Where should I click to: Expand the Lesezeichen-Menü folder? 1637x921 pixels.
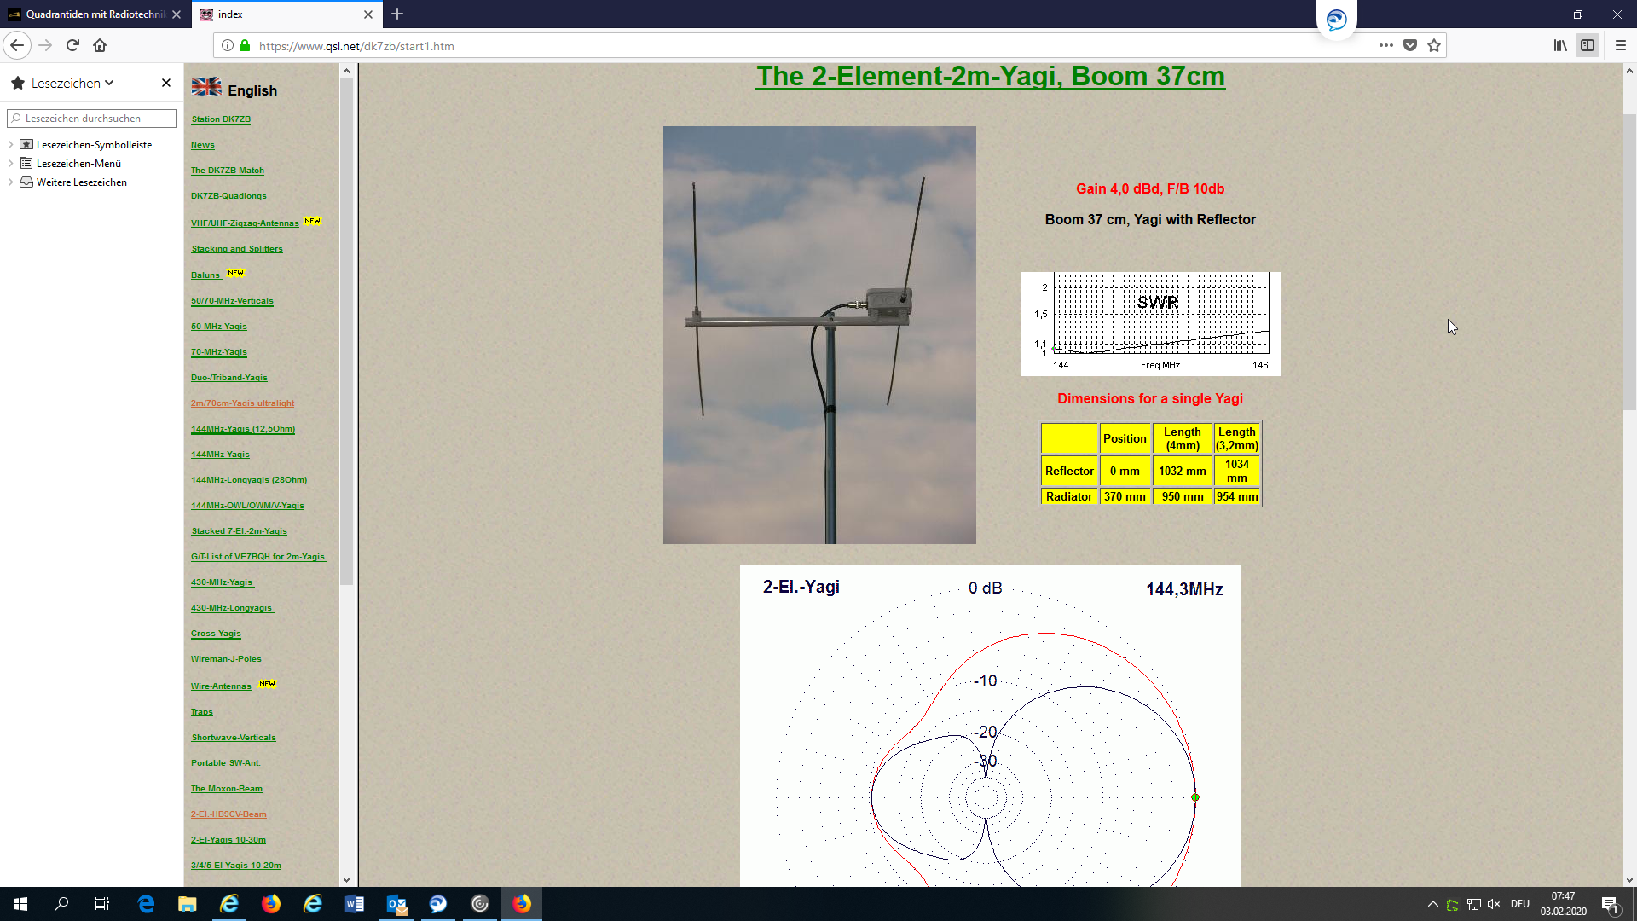[10, 164]
